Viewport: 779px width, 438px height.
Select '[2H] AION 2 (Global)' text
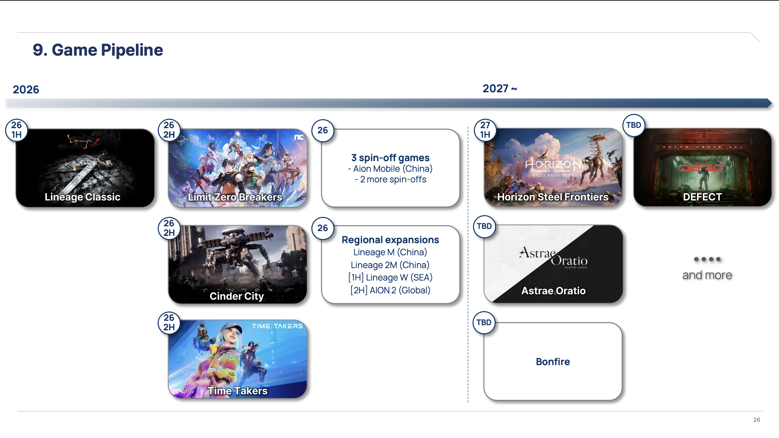tap(390, 290)
